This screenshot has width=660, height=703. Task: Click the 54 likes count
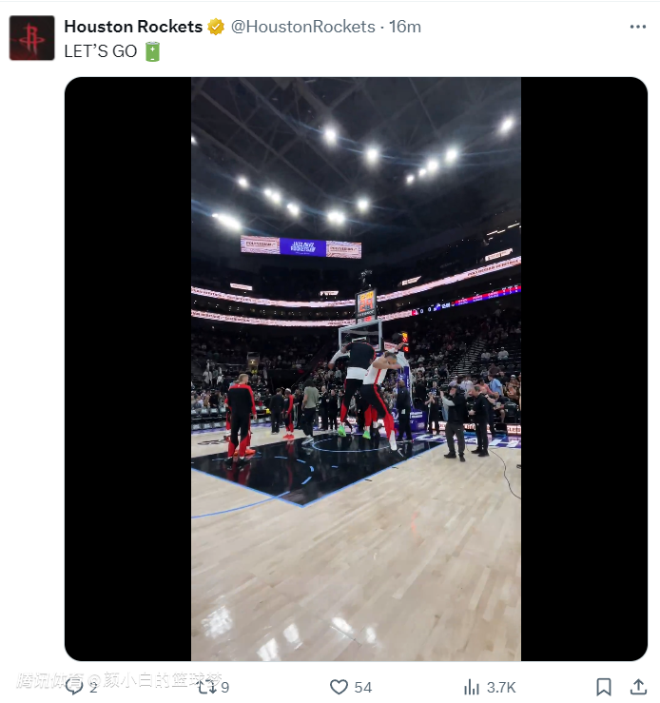click(362, 687)
